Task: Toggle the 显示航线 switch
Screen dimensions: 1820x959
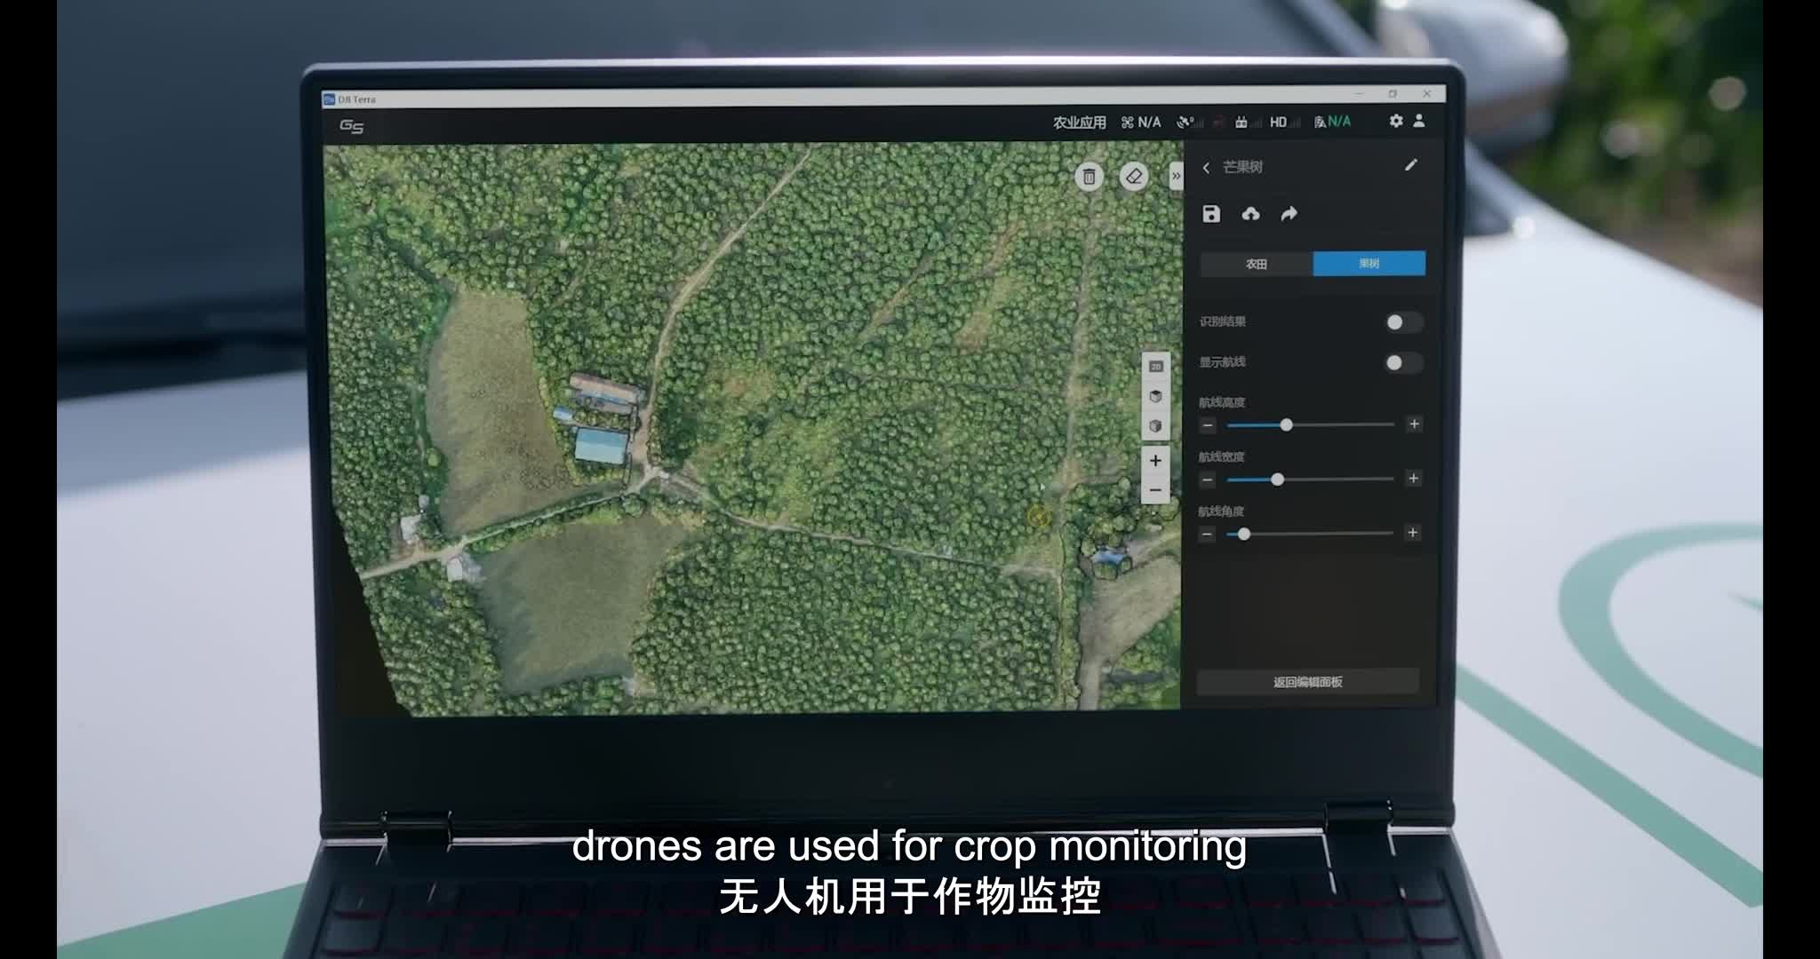Action: [1403, 362]
